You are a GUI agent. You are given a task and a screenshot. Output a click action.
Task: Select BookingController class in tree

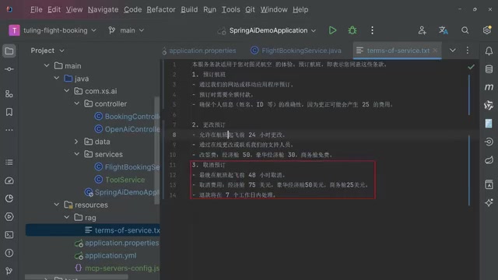point(127,117)
